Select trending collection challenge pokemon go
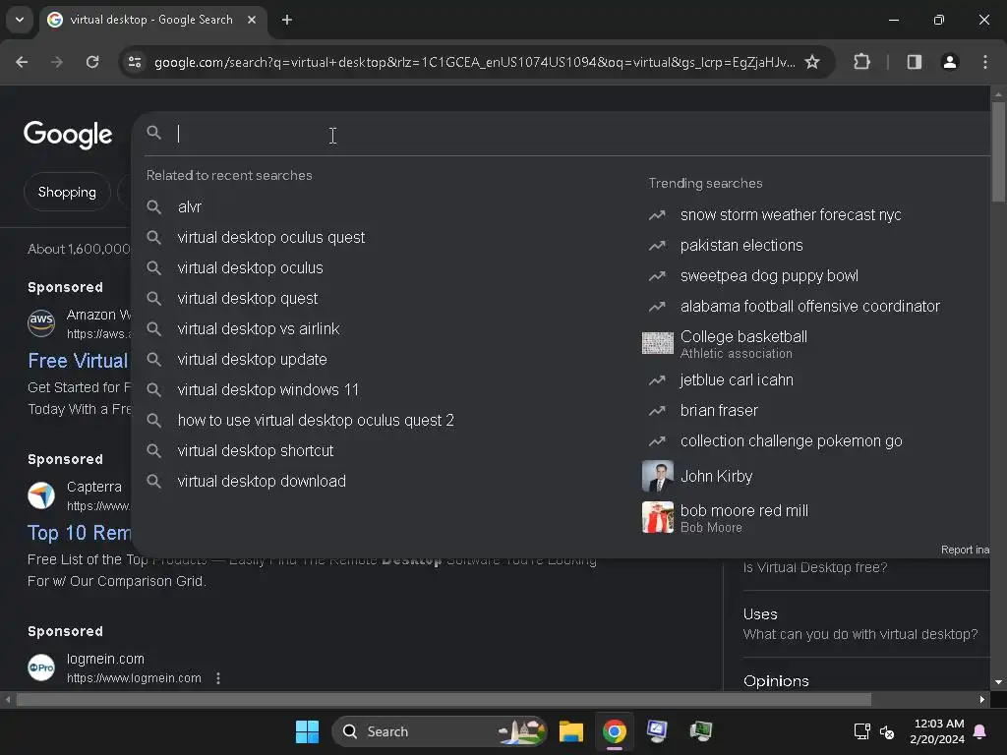Screen dimensions: 1007x755 (792, 441)
